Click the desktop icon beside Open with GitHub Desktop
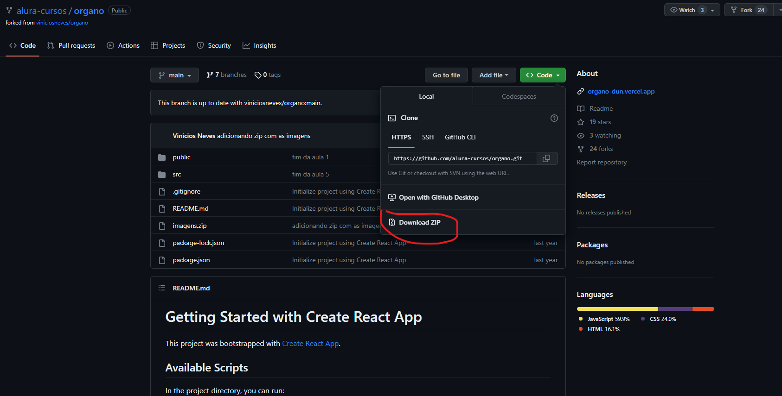The height and width of the screenshot is (396, 782). [392, 197]
